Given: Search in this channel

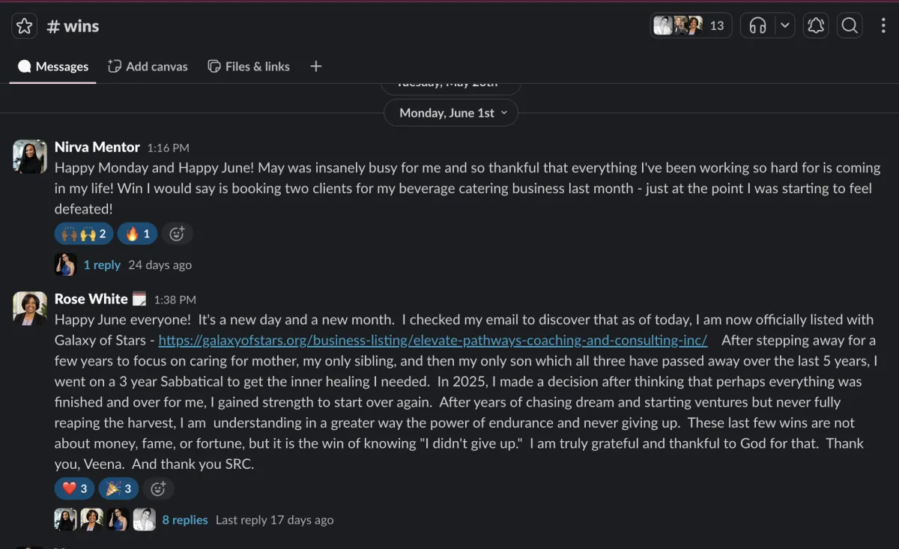Looking at the screenshot, I should [850, 26].
